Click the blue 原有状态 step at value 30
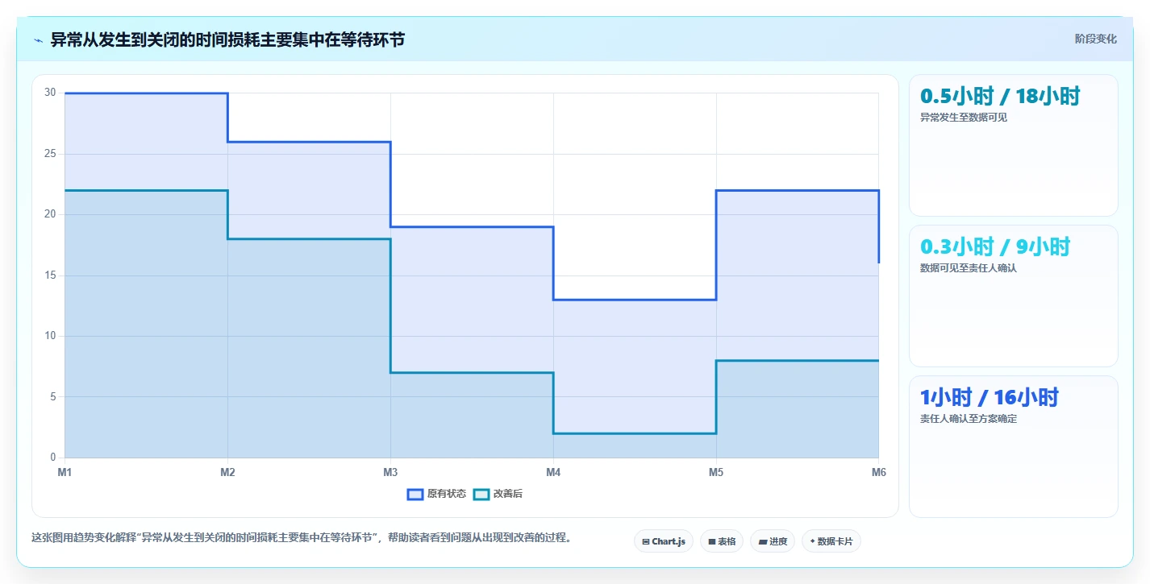 point(146,93)
